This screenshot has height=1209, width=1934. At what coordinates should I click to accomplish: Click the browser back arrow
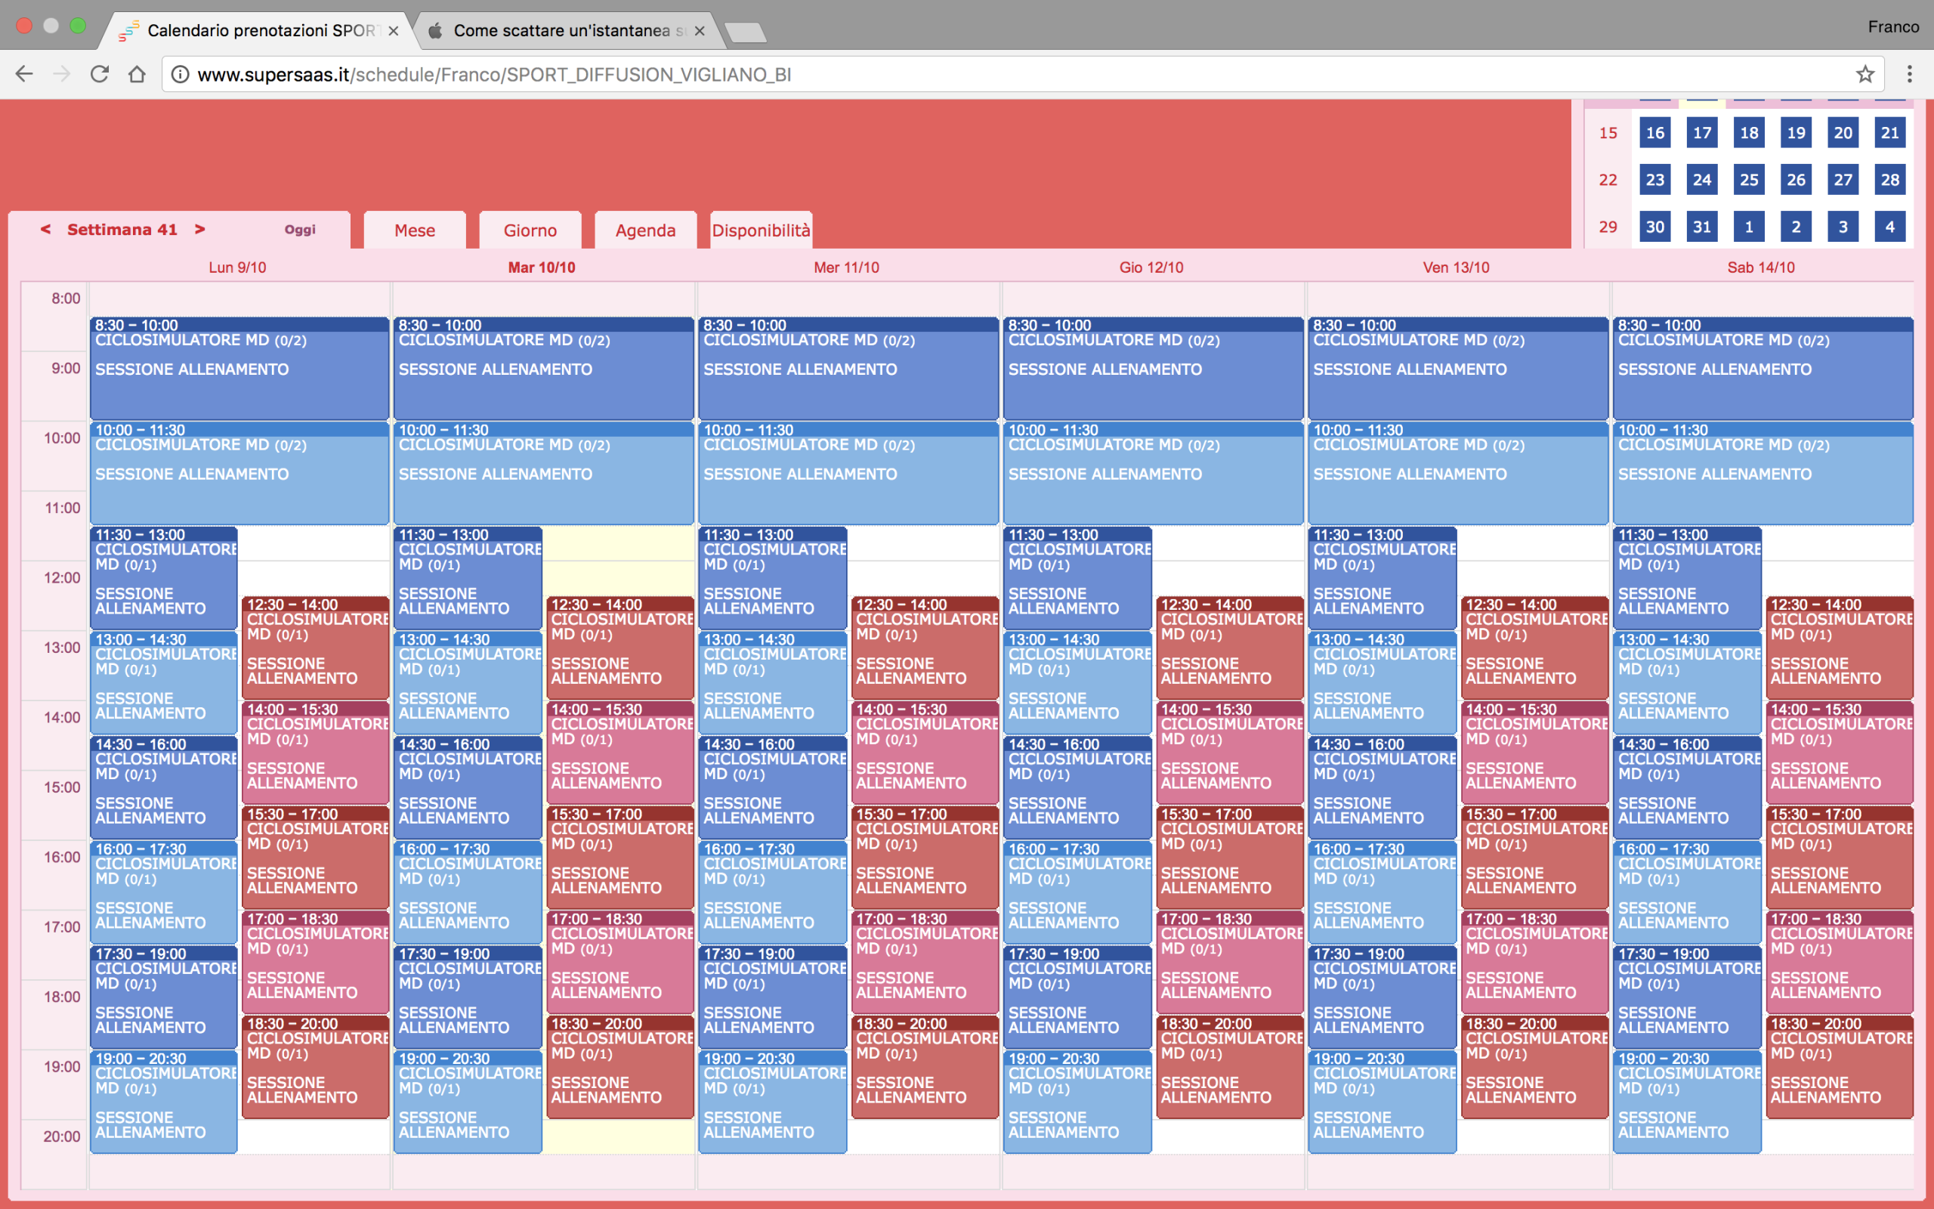24,74
